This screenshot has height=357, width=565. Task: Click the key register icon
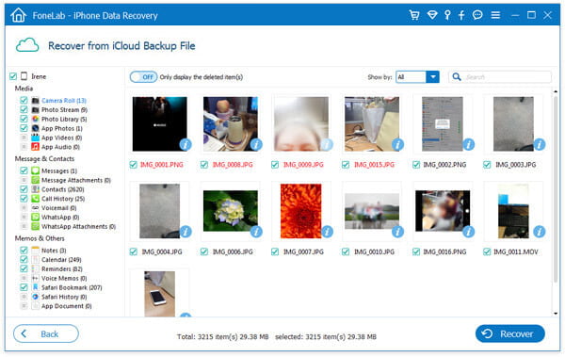coord(447,15)
